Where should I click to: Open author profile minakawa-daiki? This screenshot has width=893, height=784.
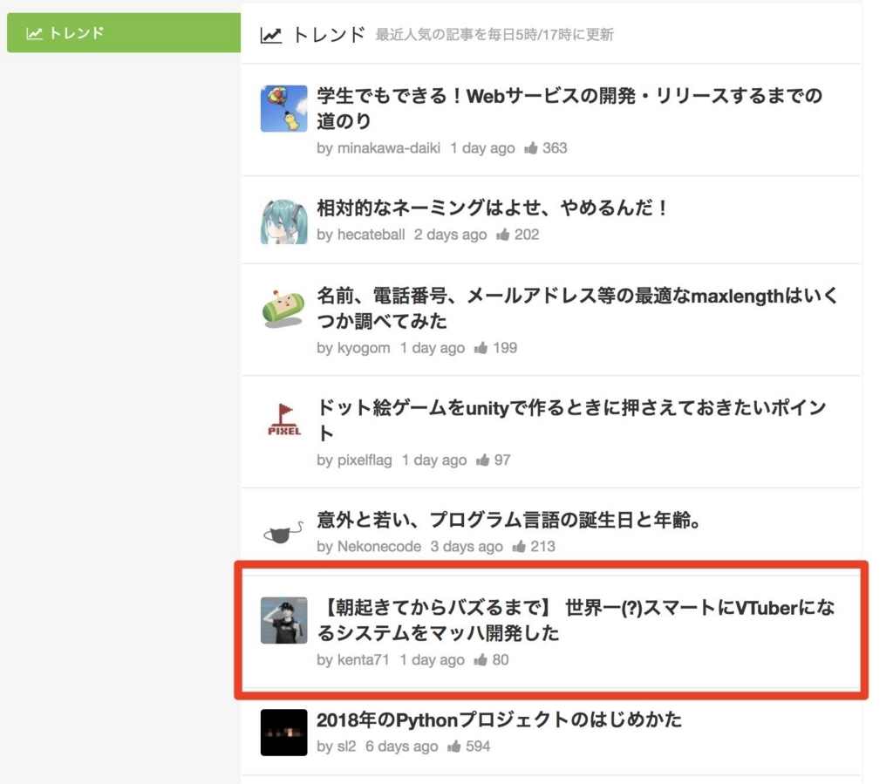pyautogui.click(x=388, y=148)
